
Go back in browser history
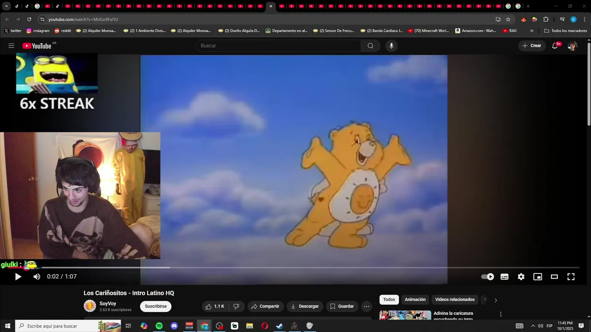(x=7, y=19)
